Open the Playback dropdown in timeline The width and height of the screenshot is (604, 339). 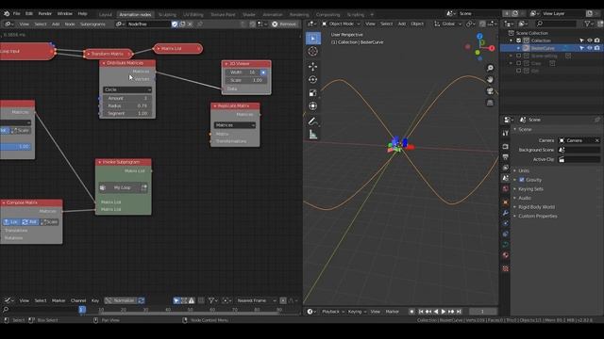(333, 312)
